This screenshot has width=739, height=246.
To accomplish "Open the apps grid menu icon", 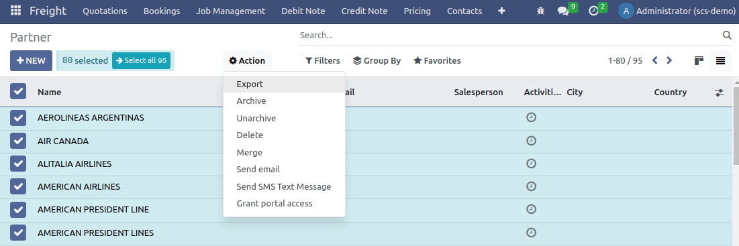I will 15,10.
